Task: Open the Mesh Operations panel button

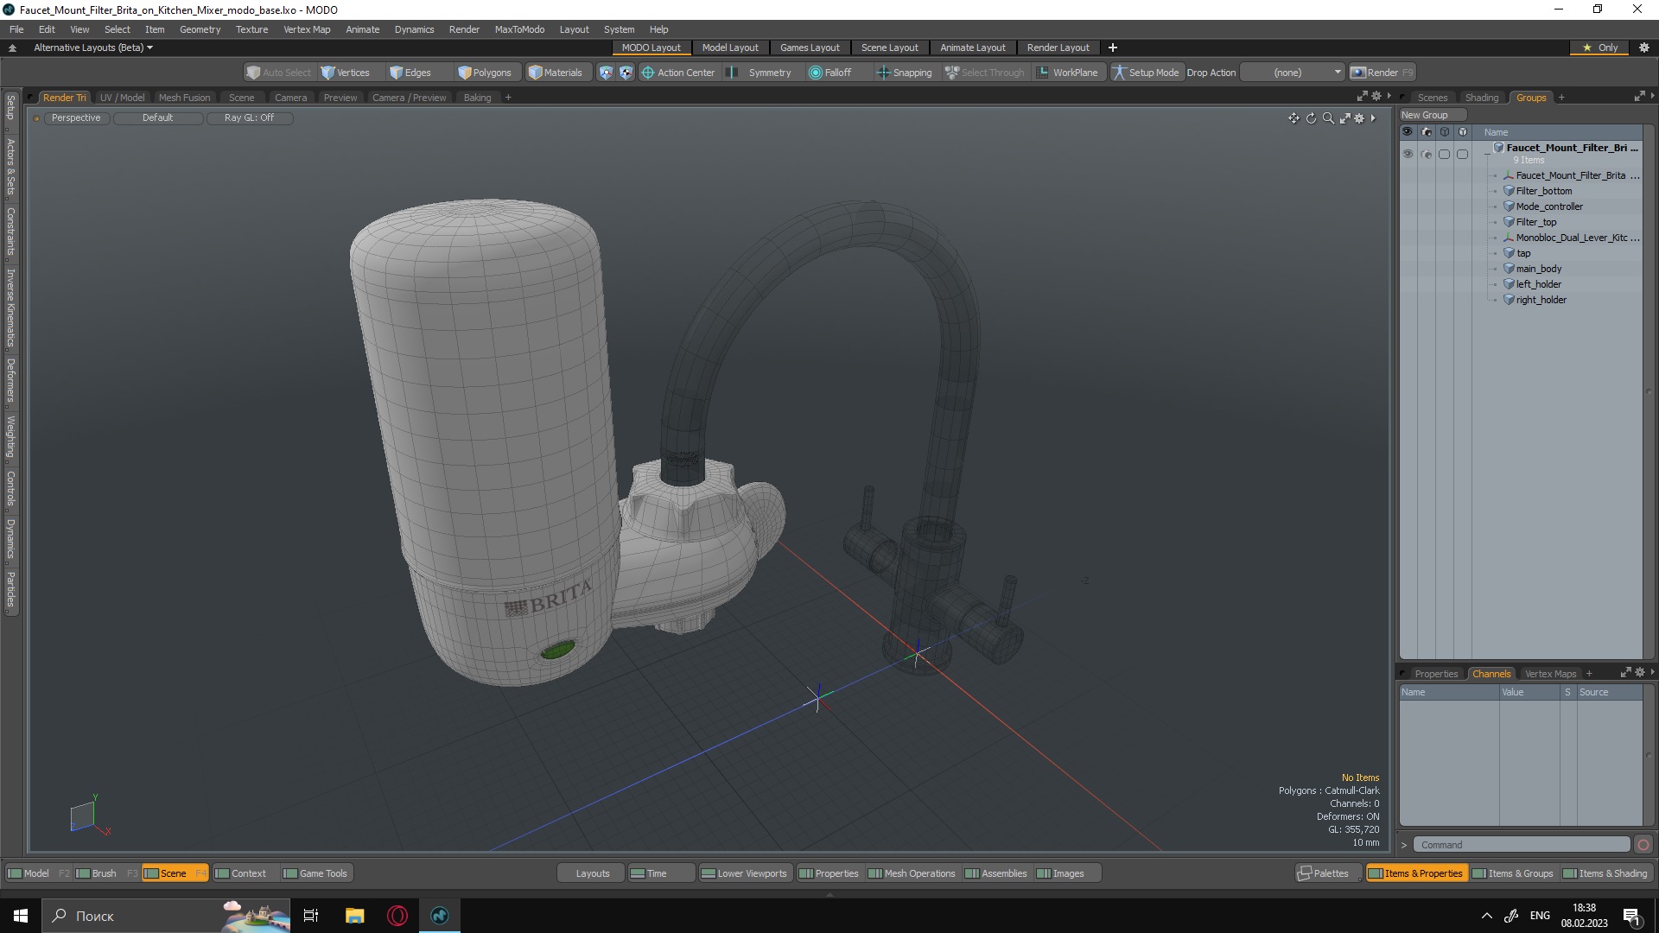Action: 912,873
